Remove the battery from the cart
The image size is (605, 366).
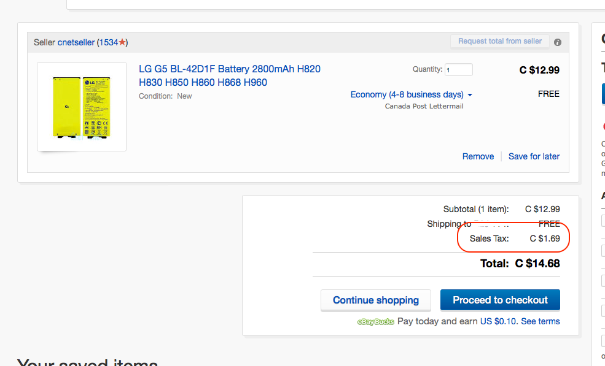click(x=478, y=156)
